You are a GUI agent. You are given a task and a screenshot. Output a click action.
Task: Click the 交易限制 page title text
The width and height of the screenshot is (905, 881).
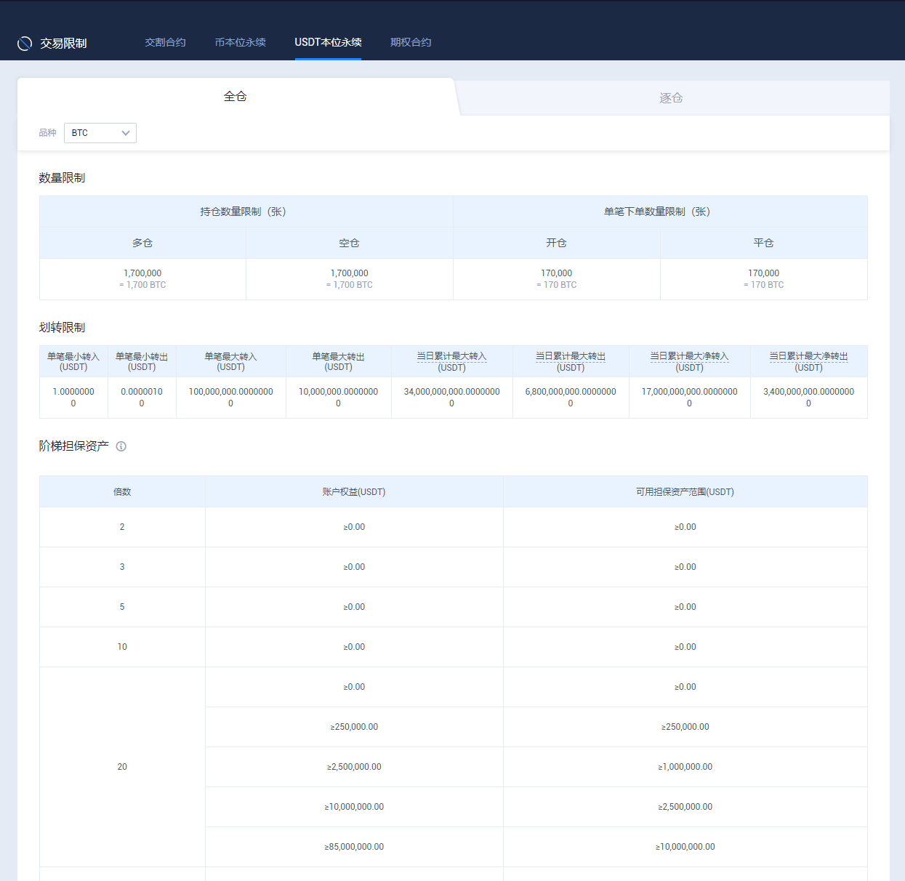(63, 44)
